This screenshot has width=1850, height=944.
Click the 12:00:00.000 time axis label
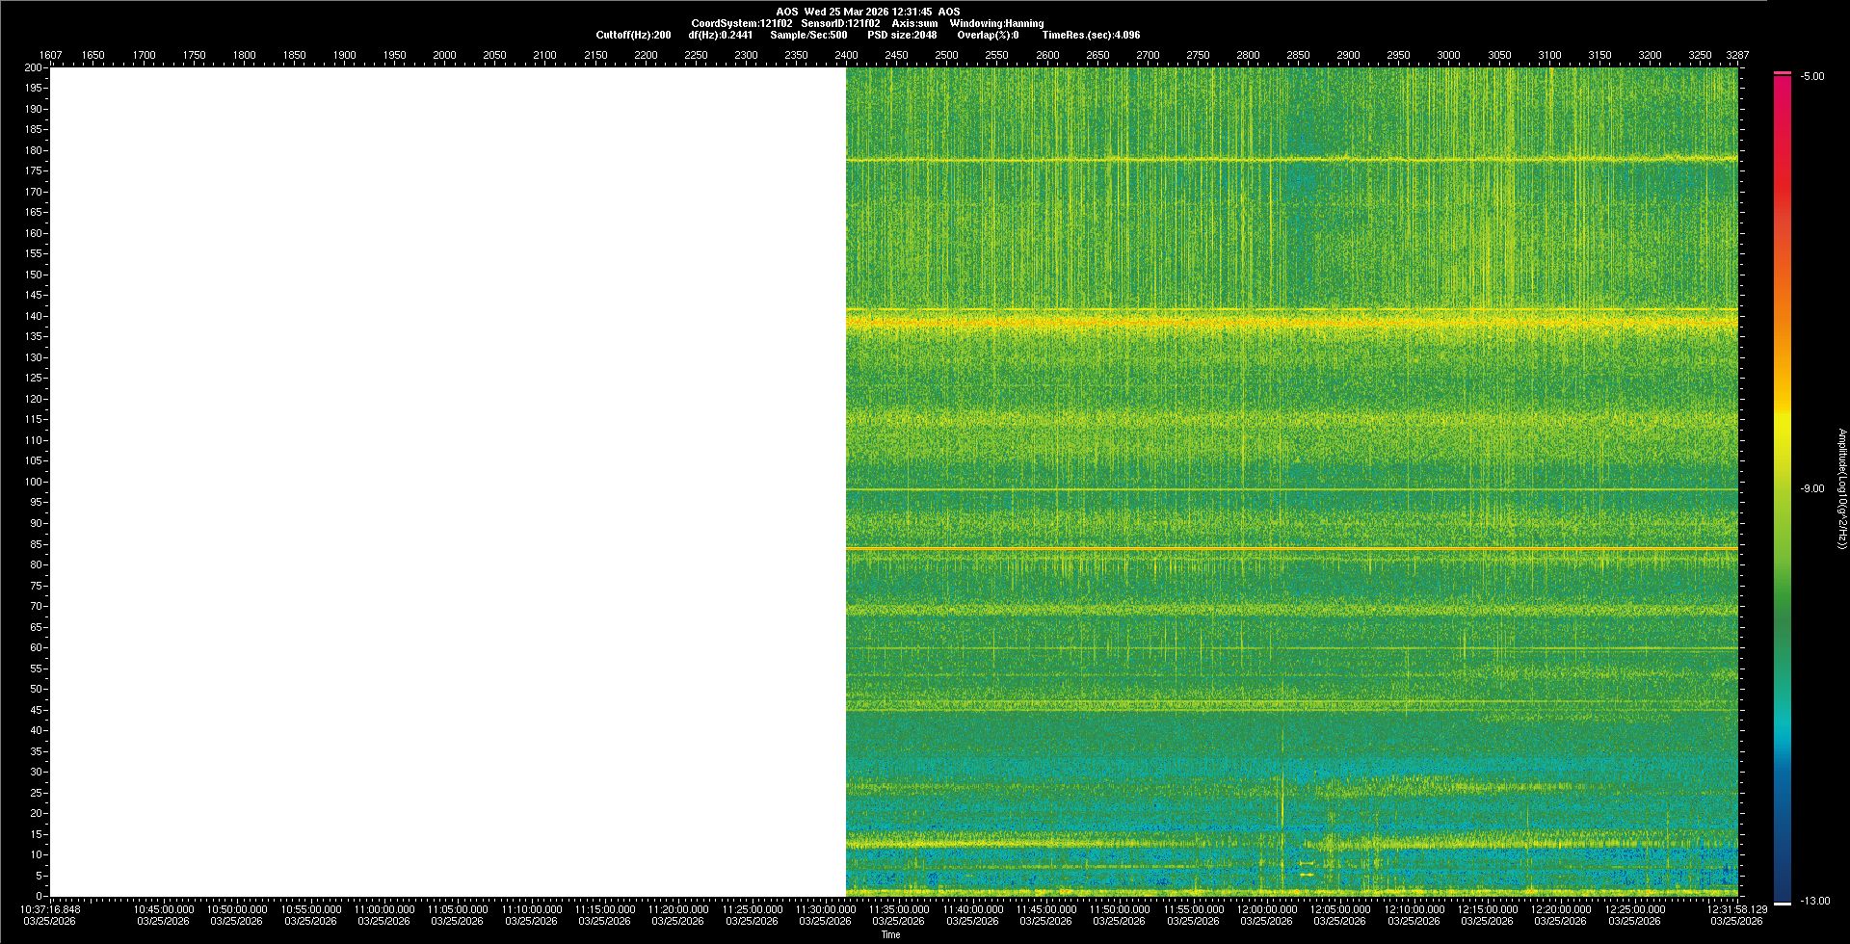[x=1266, y=909]
